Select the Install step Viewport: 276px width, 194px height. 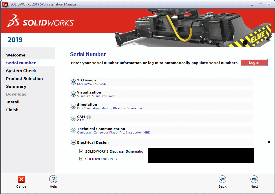click(x=13, y=102)
